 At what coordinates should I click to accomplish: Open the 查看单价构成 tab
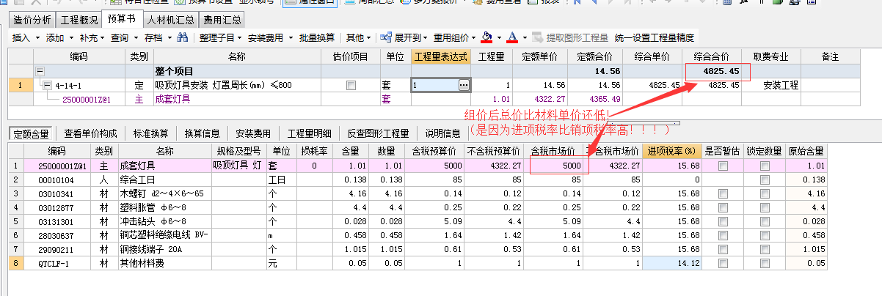(90, 133)
